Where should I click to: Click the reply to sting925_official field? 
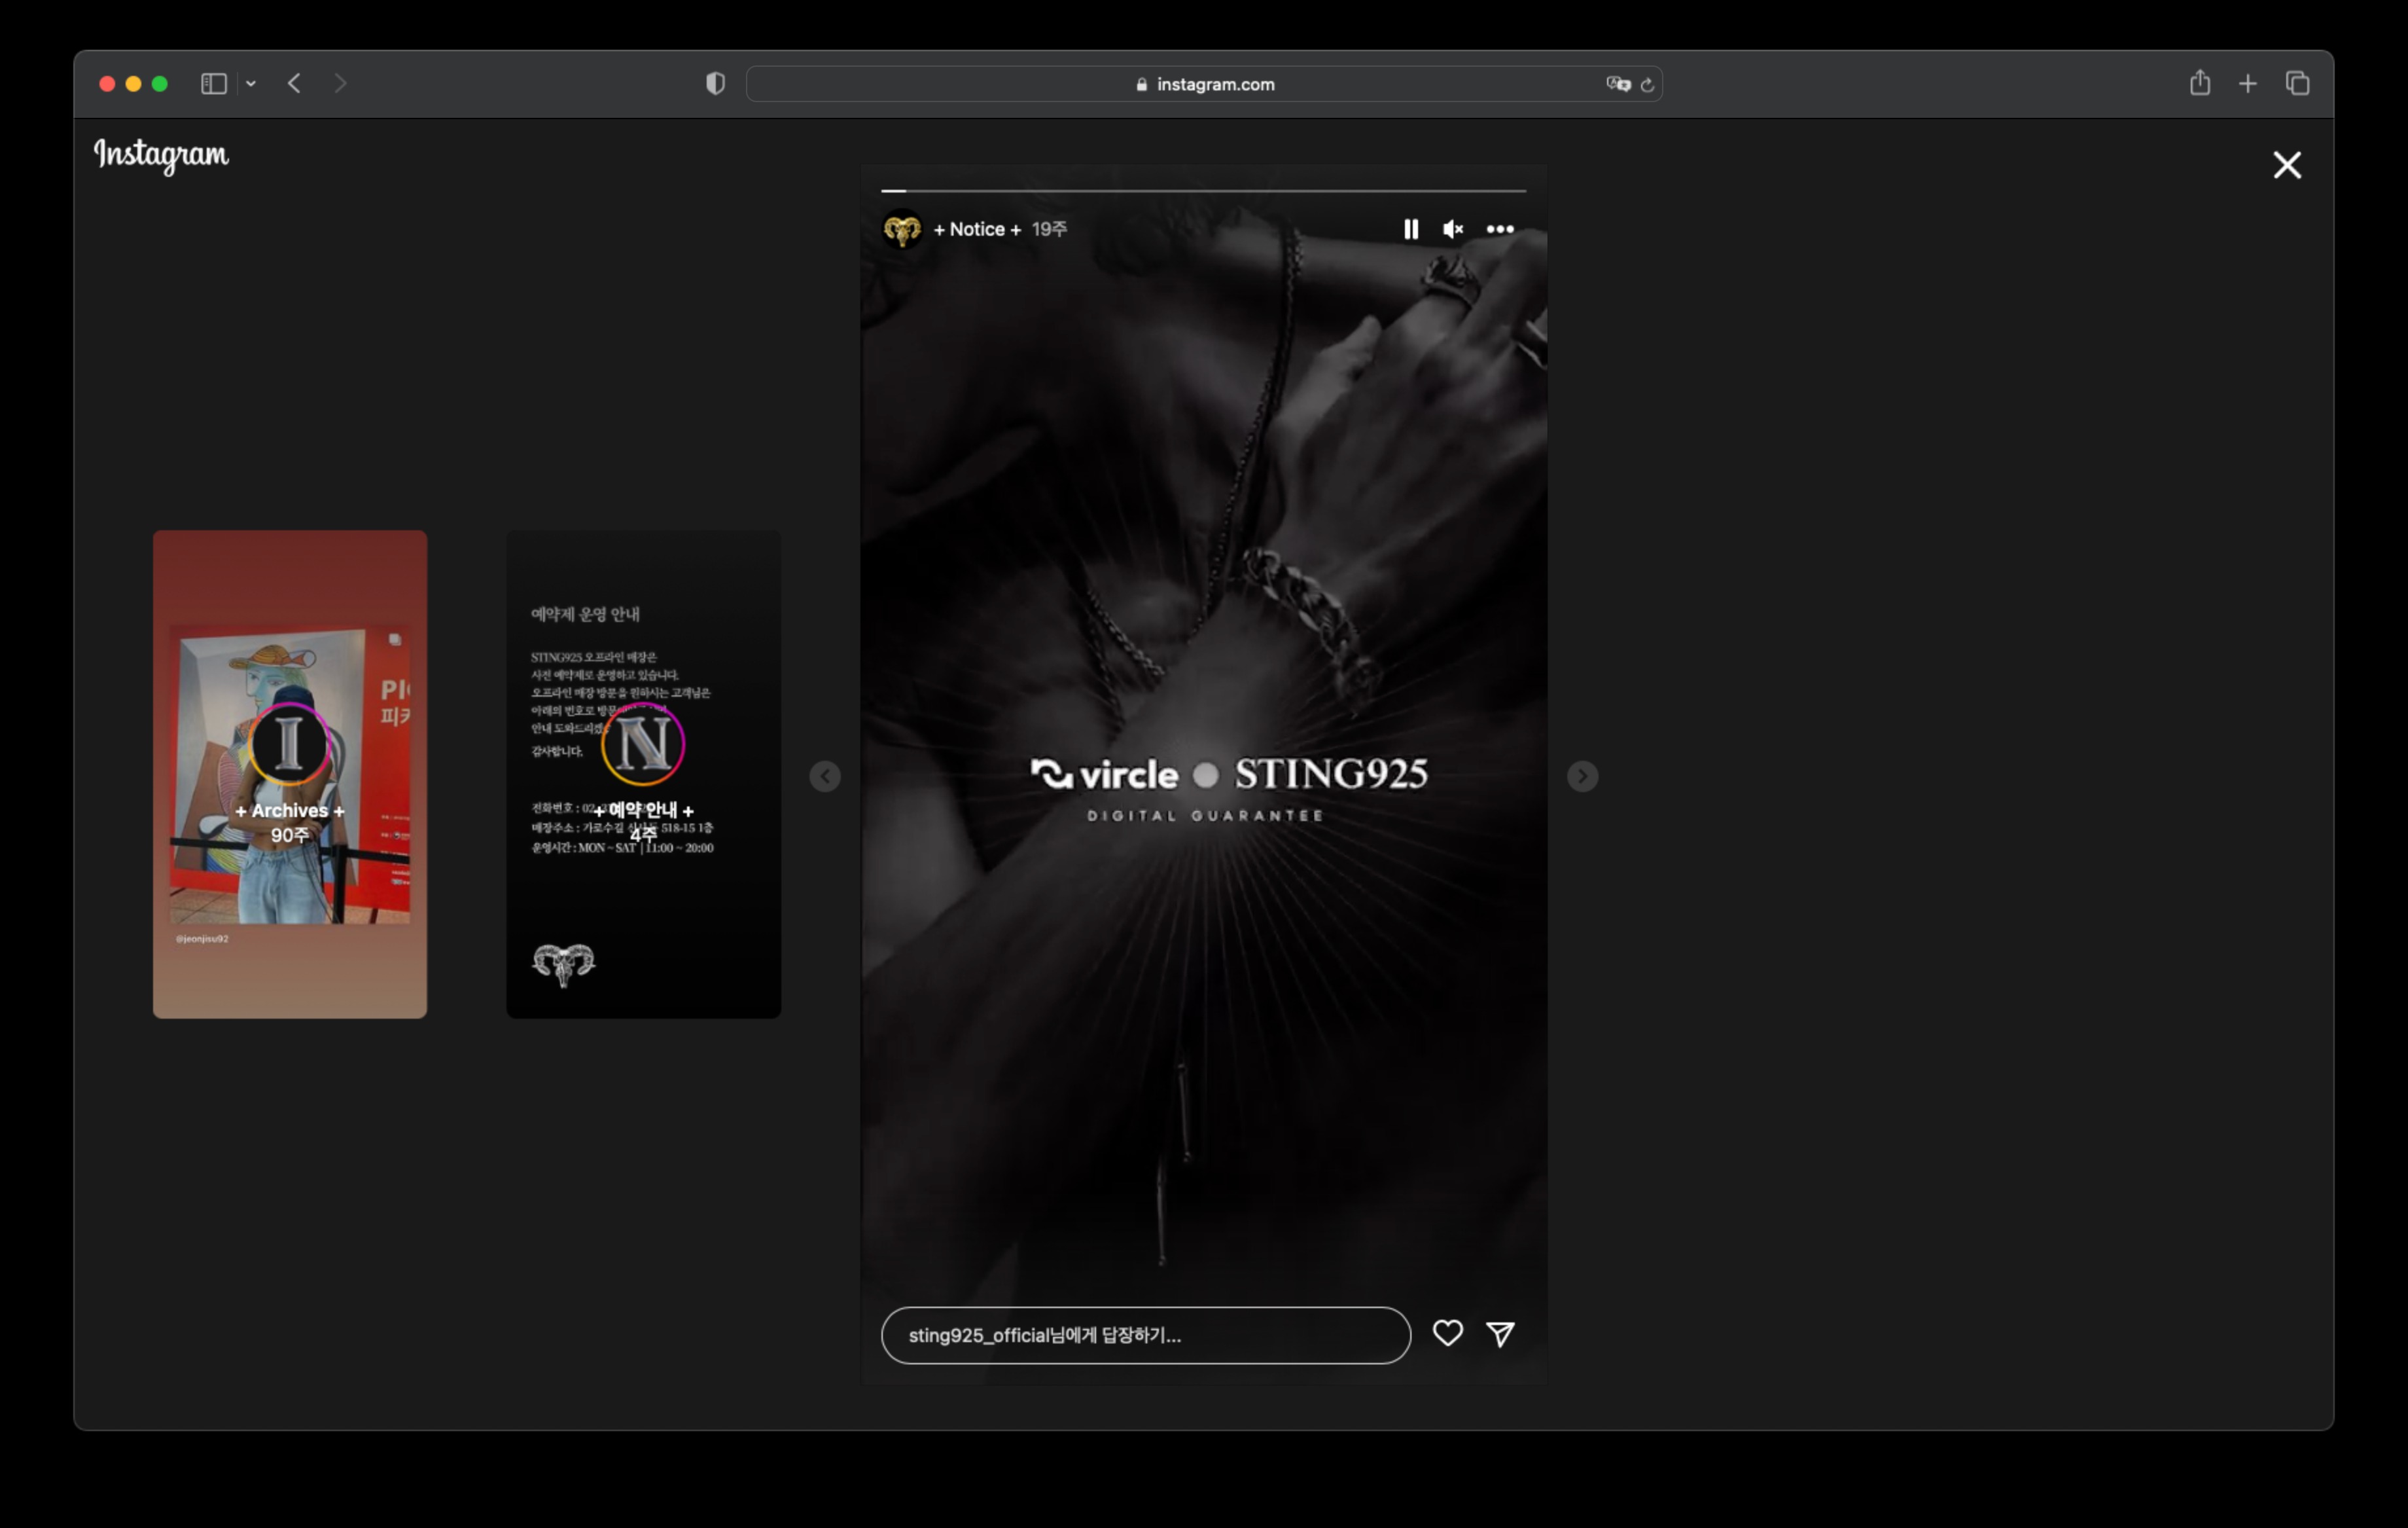click(x=1145, y=1335)
